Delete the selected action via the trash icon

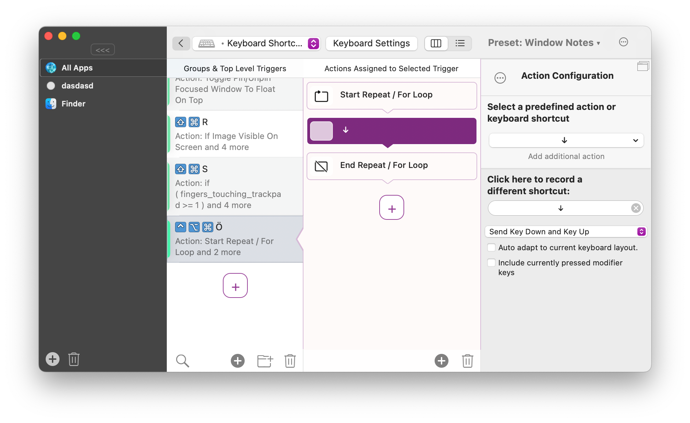tap(467, 360)
